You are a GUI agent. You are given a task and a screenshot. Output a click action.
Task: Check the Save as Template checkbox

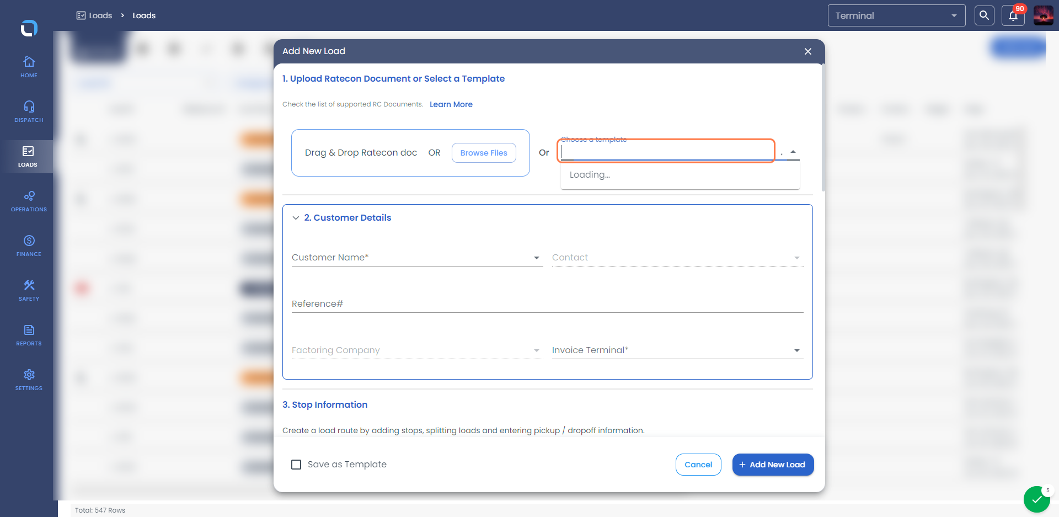296,465
